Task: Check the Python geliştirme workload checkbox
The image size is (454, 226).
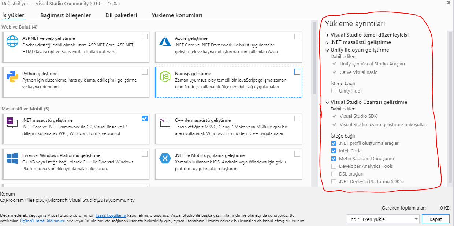Action: pyautogui.click(x=145, y=72)
